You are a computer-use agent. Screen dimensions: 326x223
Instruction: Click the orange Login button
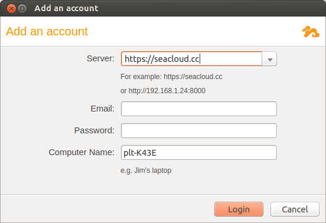click(x=239, y=209)
